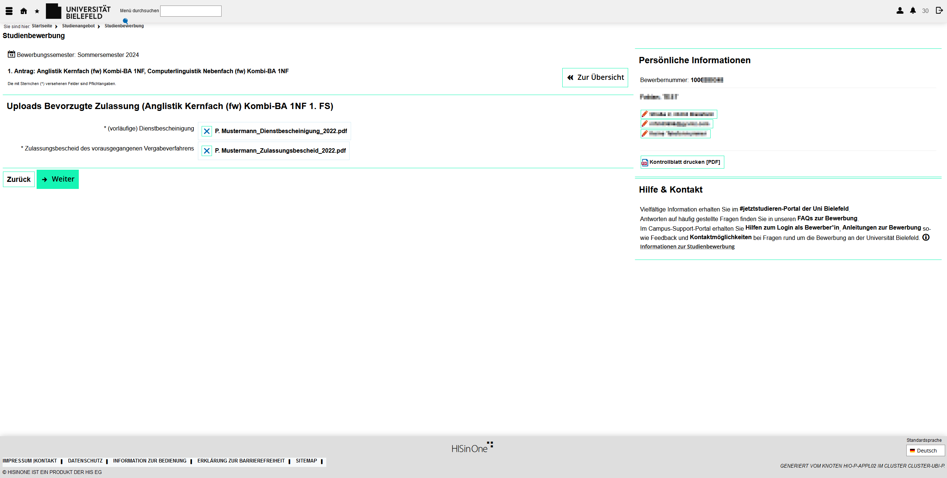
Task: Open Studienbewerbung breadcrumb
Action: click(x=124, y=26)
